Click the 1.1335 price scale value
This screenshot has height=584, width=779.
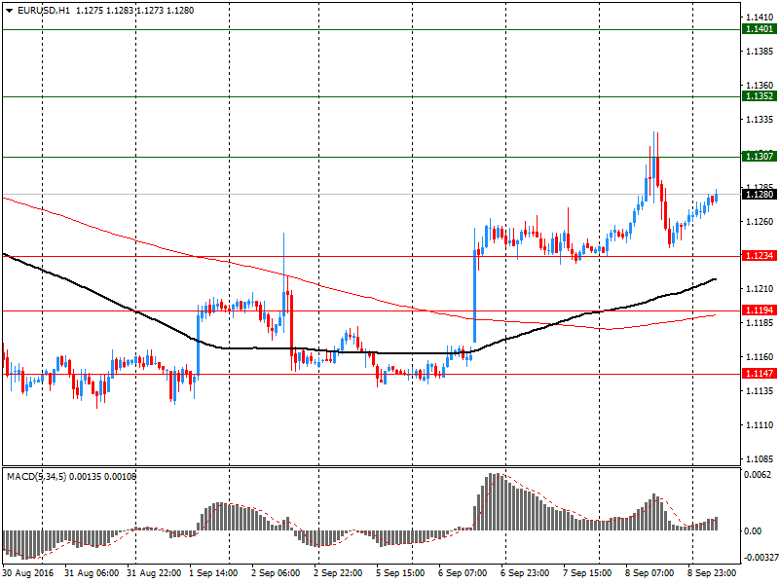pos(760,119)
